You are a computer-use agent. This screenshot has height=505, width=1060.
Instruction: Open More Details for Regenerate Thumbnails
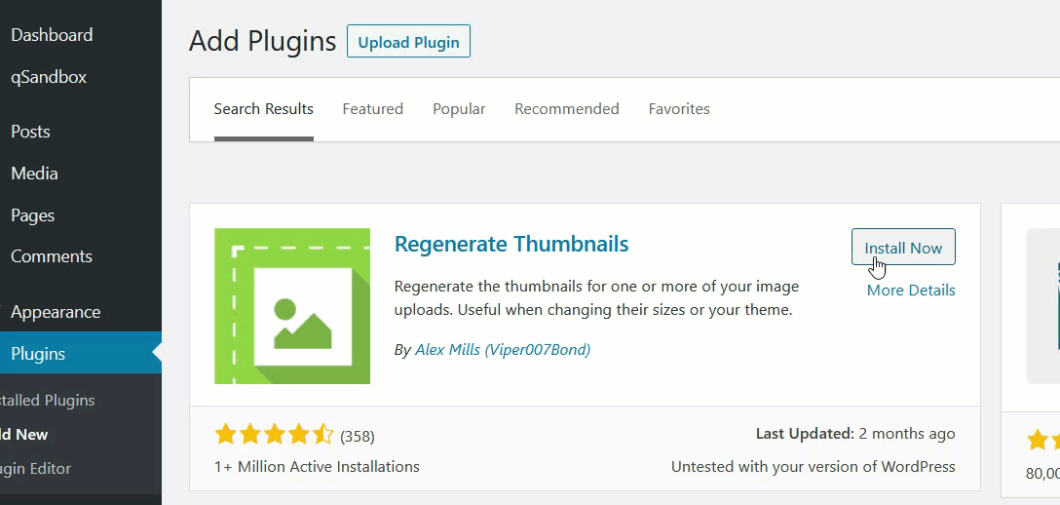pos(911,290)
